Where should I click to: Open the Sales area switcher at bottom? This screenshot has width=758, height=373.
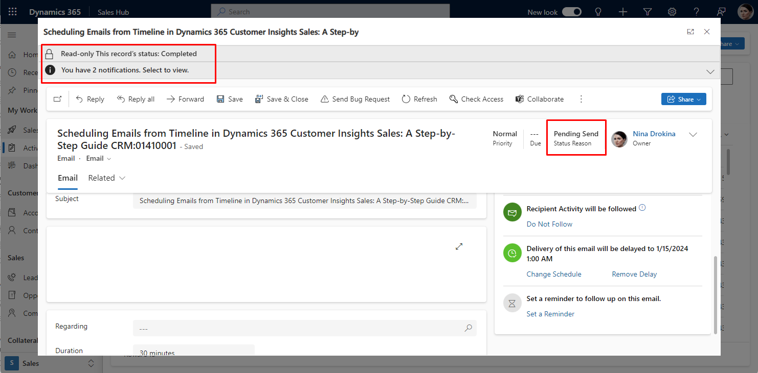click(51, 363)
